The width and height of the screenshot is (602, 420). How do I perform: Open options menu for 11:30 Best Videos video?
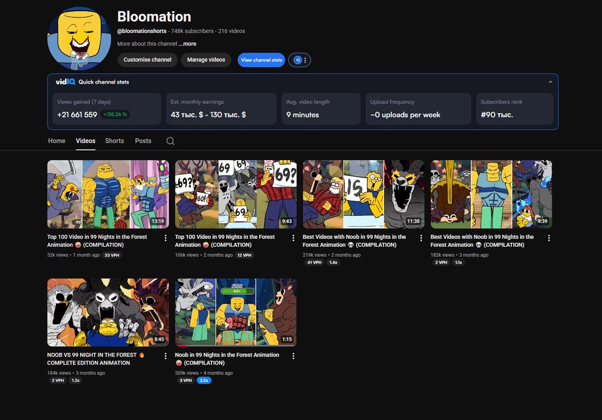pos(421,238)
